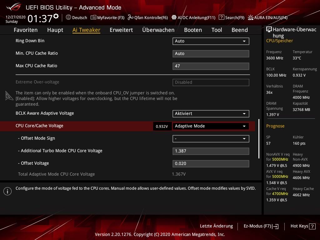Screen dimensions: 320x240
Task: Click the 0.932V voltage readout box
Action: 162,126
